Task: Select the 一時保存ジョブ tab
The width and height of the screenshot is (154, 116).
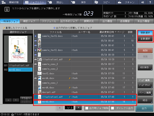Action: point(10,21)
